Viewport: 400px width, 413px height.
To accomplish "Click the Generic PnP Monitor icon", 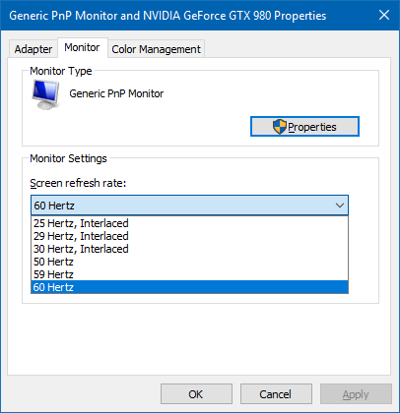I will (x=46, y=94).
